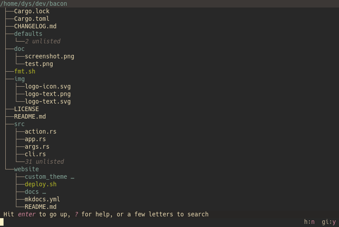Select deploy.sh in website
This screenshot has height=227, width=339.
pyautogui.click(x=41, y=185)
